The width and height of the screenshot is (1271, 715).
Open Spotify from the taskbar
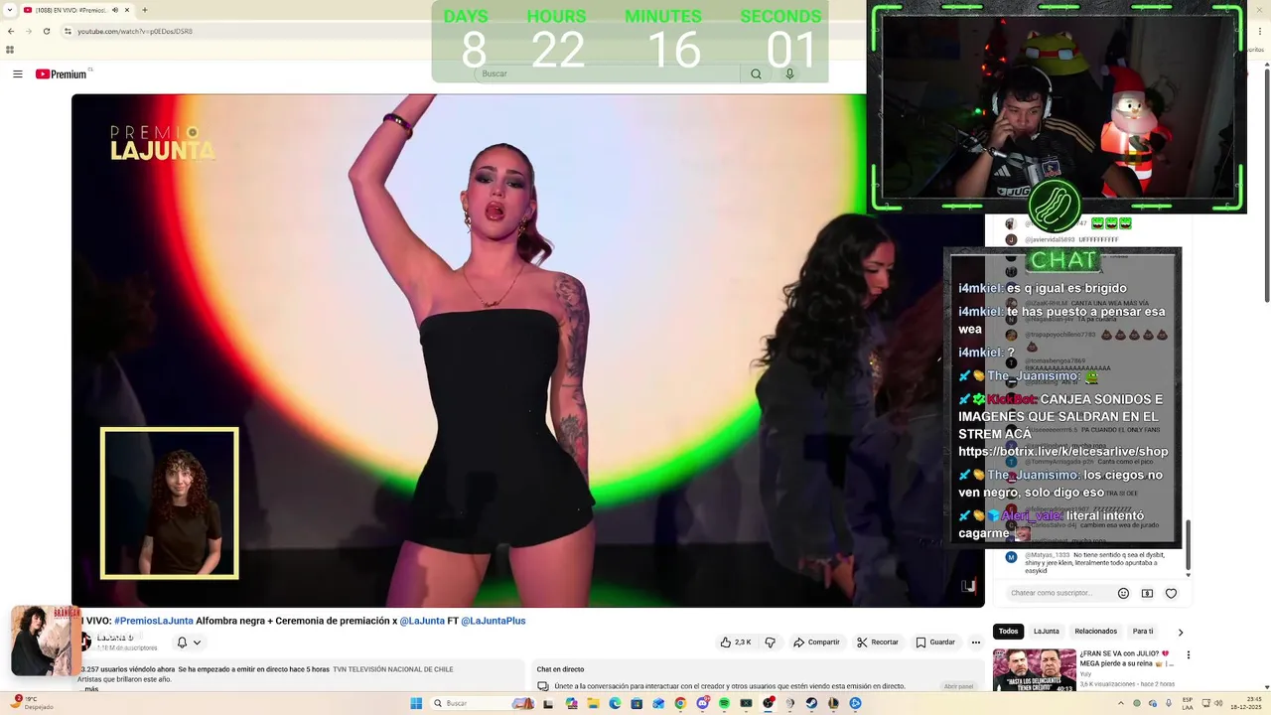[x=724, y=703]
